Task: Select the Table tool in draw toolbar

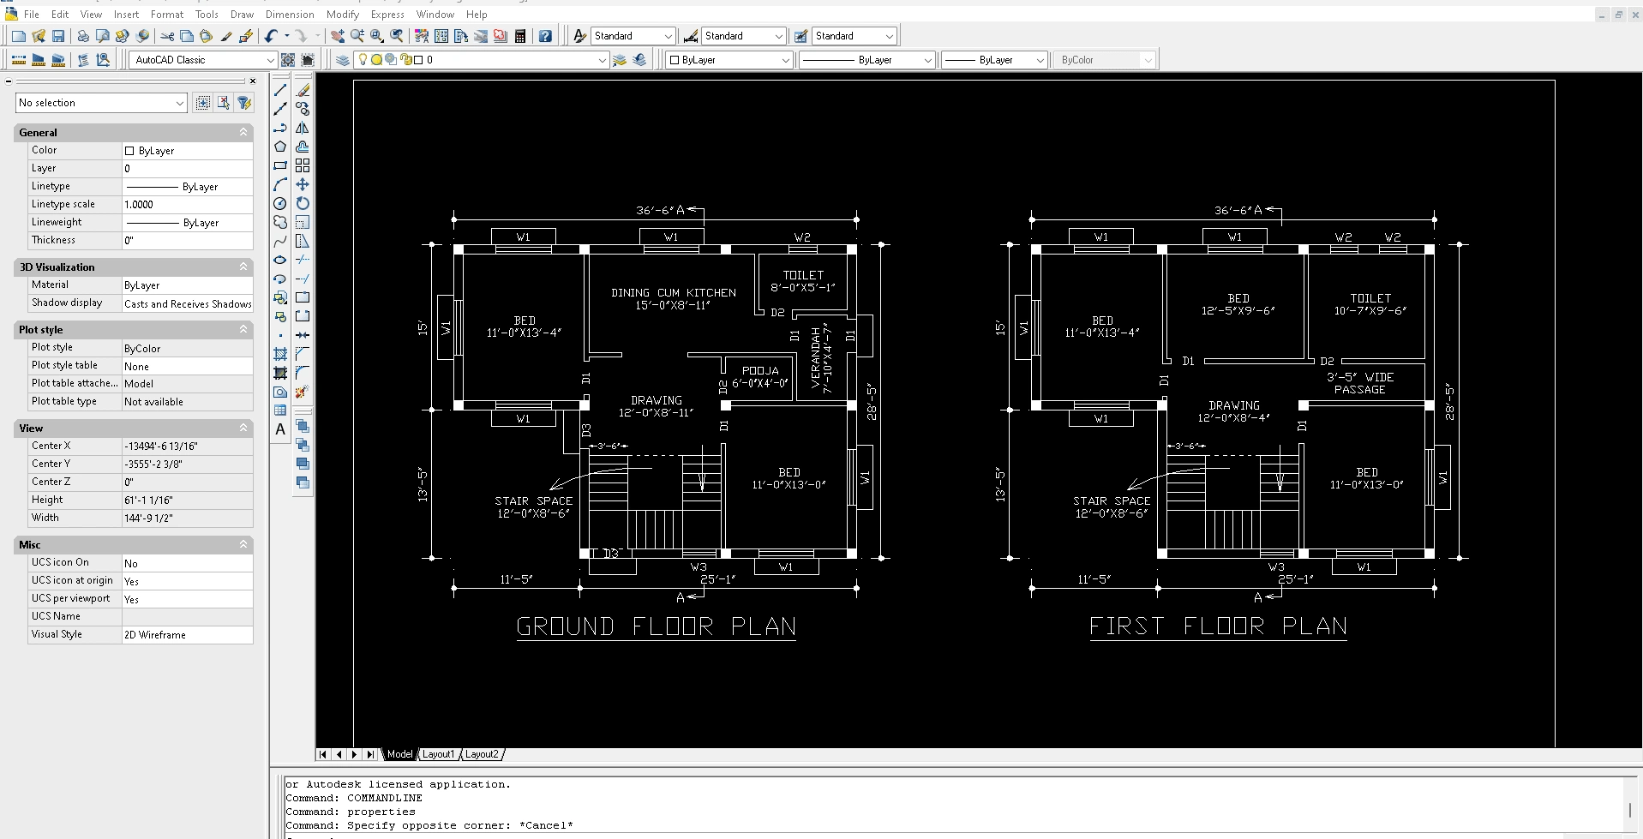Action: 280,411
